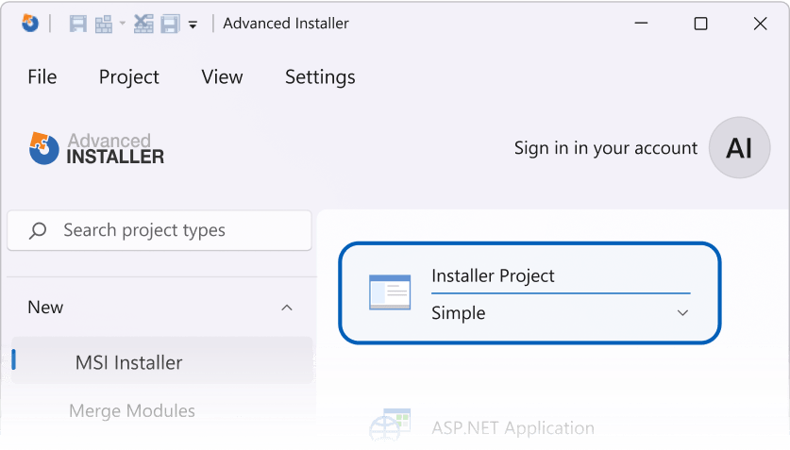Click the AI account avatar

click(x=739, y=147)
